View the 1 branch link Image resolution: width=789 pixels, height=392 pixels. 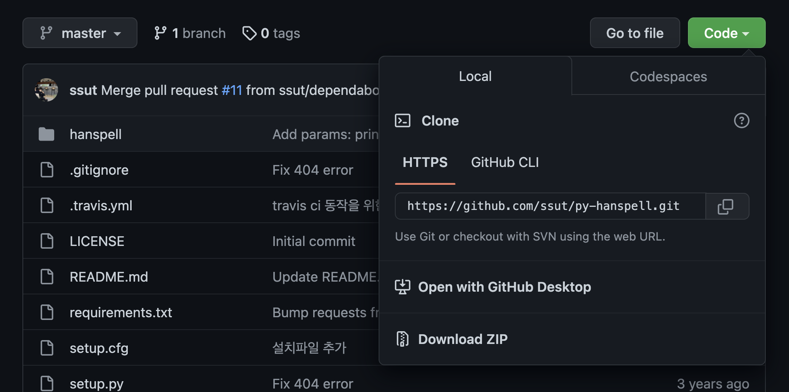tap(190, 33)
